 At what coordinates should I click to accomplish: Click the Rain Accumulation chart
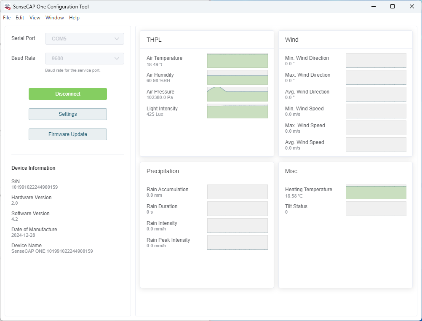click(x=238, y=192)
